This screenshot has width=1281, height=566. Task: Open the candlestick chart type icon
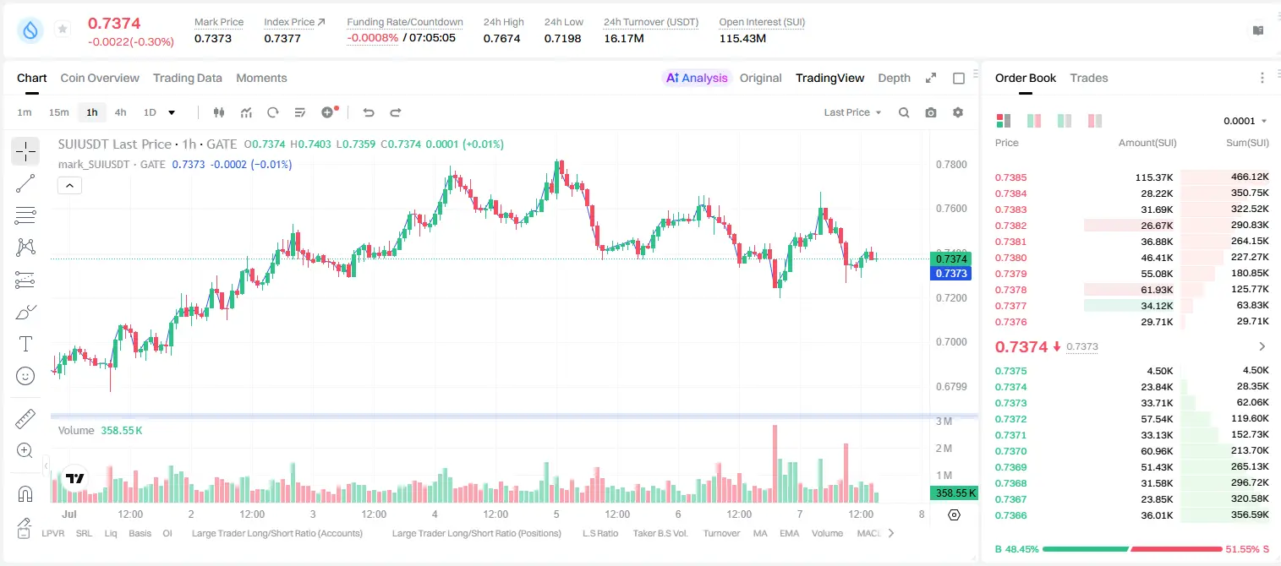219,112
